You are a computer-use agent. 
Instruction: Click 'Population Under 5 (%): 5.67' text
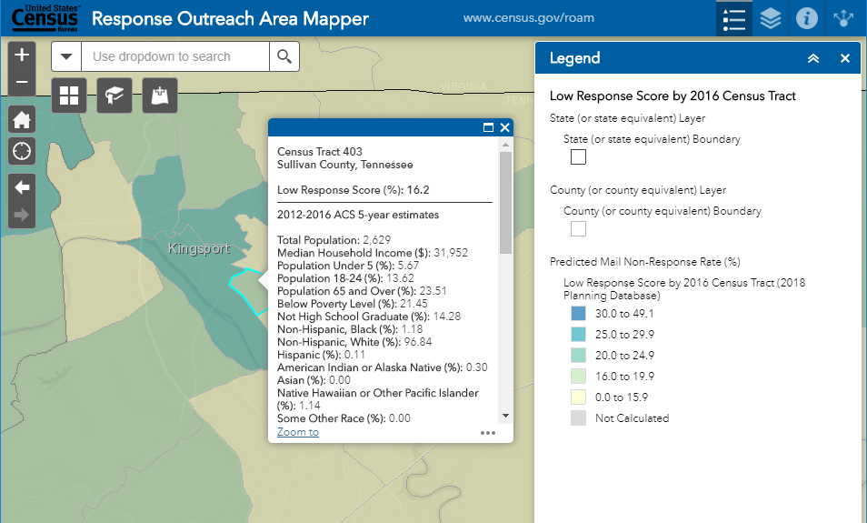(x=348, y=265)
